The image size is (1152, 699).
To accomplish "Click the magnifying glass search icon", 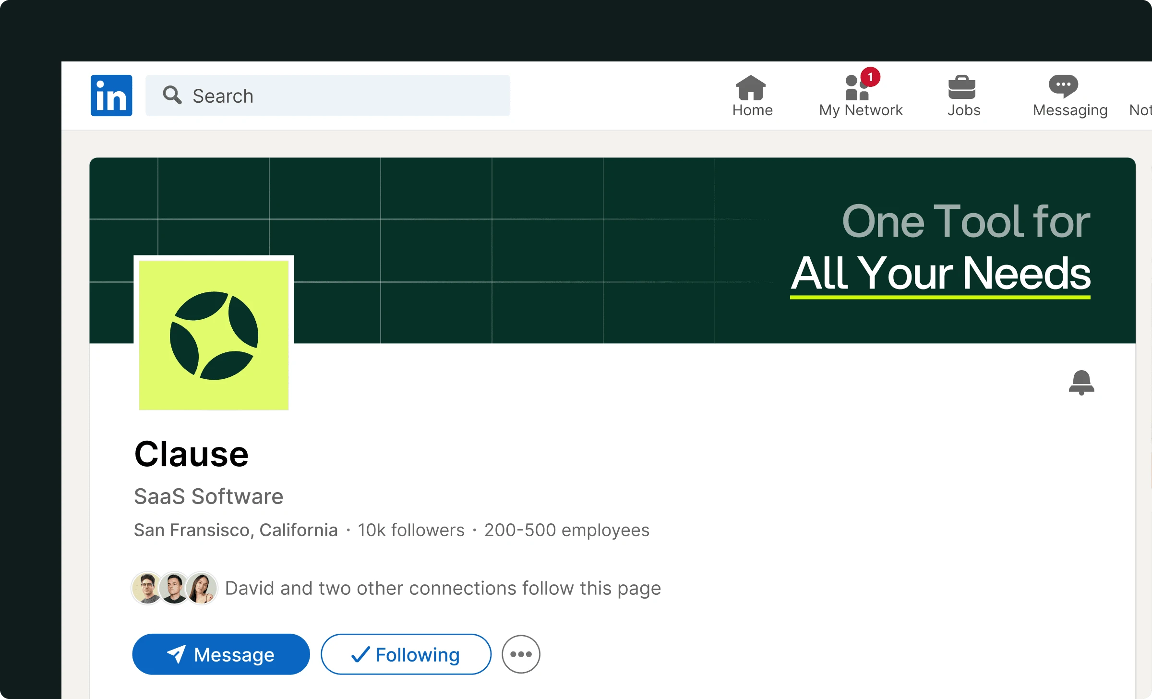I will tap(172, 95).
